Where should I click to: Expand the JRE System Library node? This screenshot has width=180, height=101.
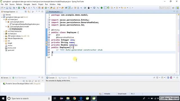pyautogui.click(x=4, y=36)
